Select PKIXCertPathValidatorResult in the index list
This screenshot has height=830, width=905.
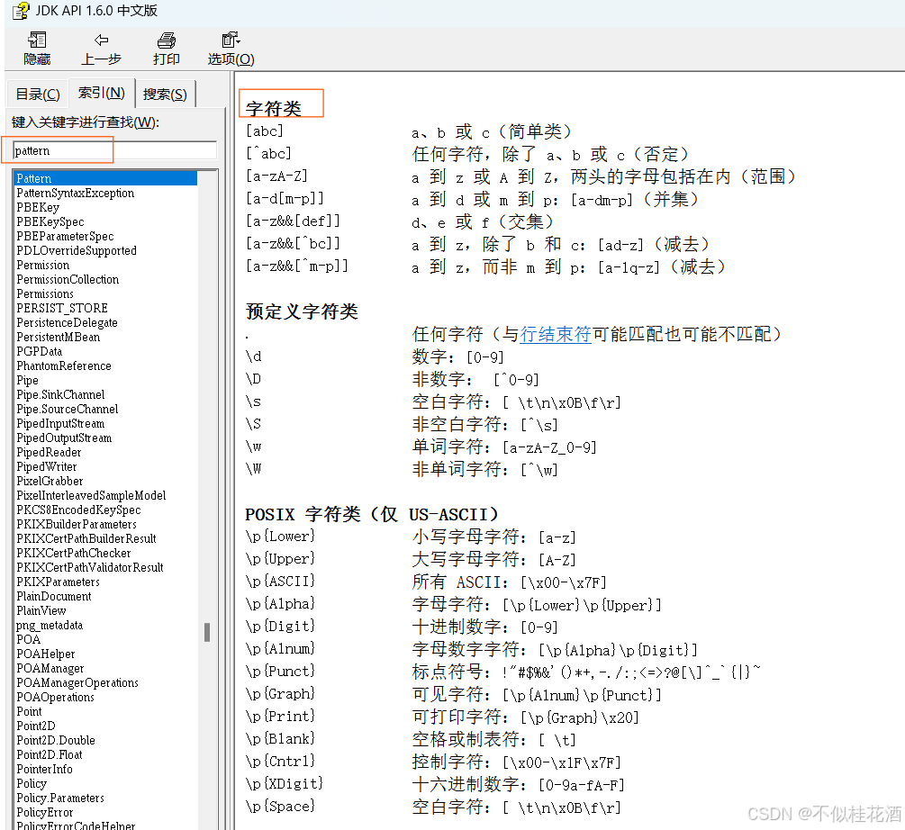tap(89, 568)
